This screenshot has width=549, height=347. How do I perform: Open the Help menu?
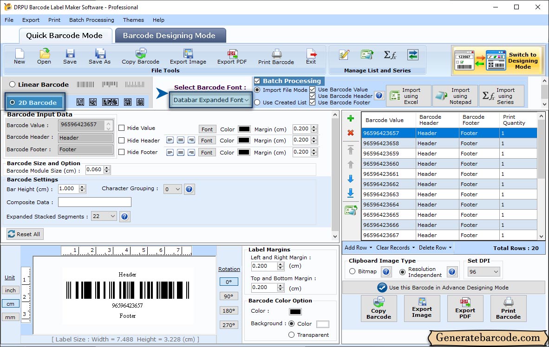point(158,20)
